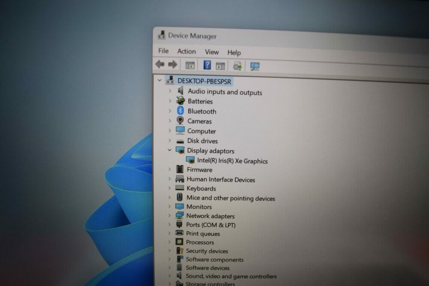Select the Print queues label

point(203,234)
